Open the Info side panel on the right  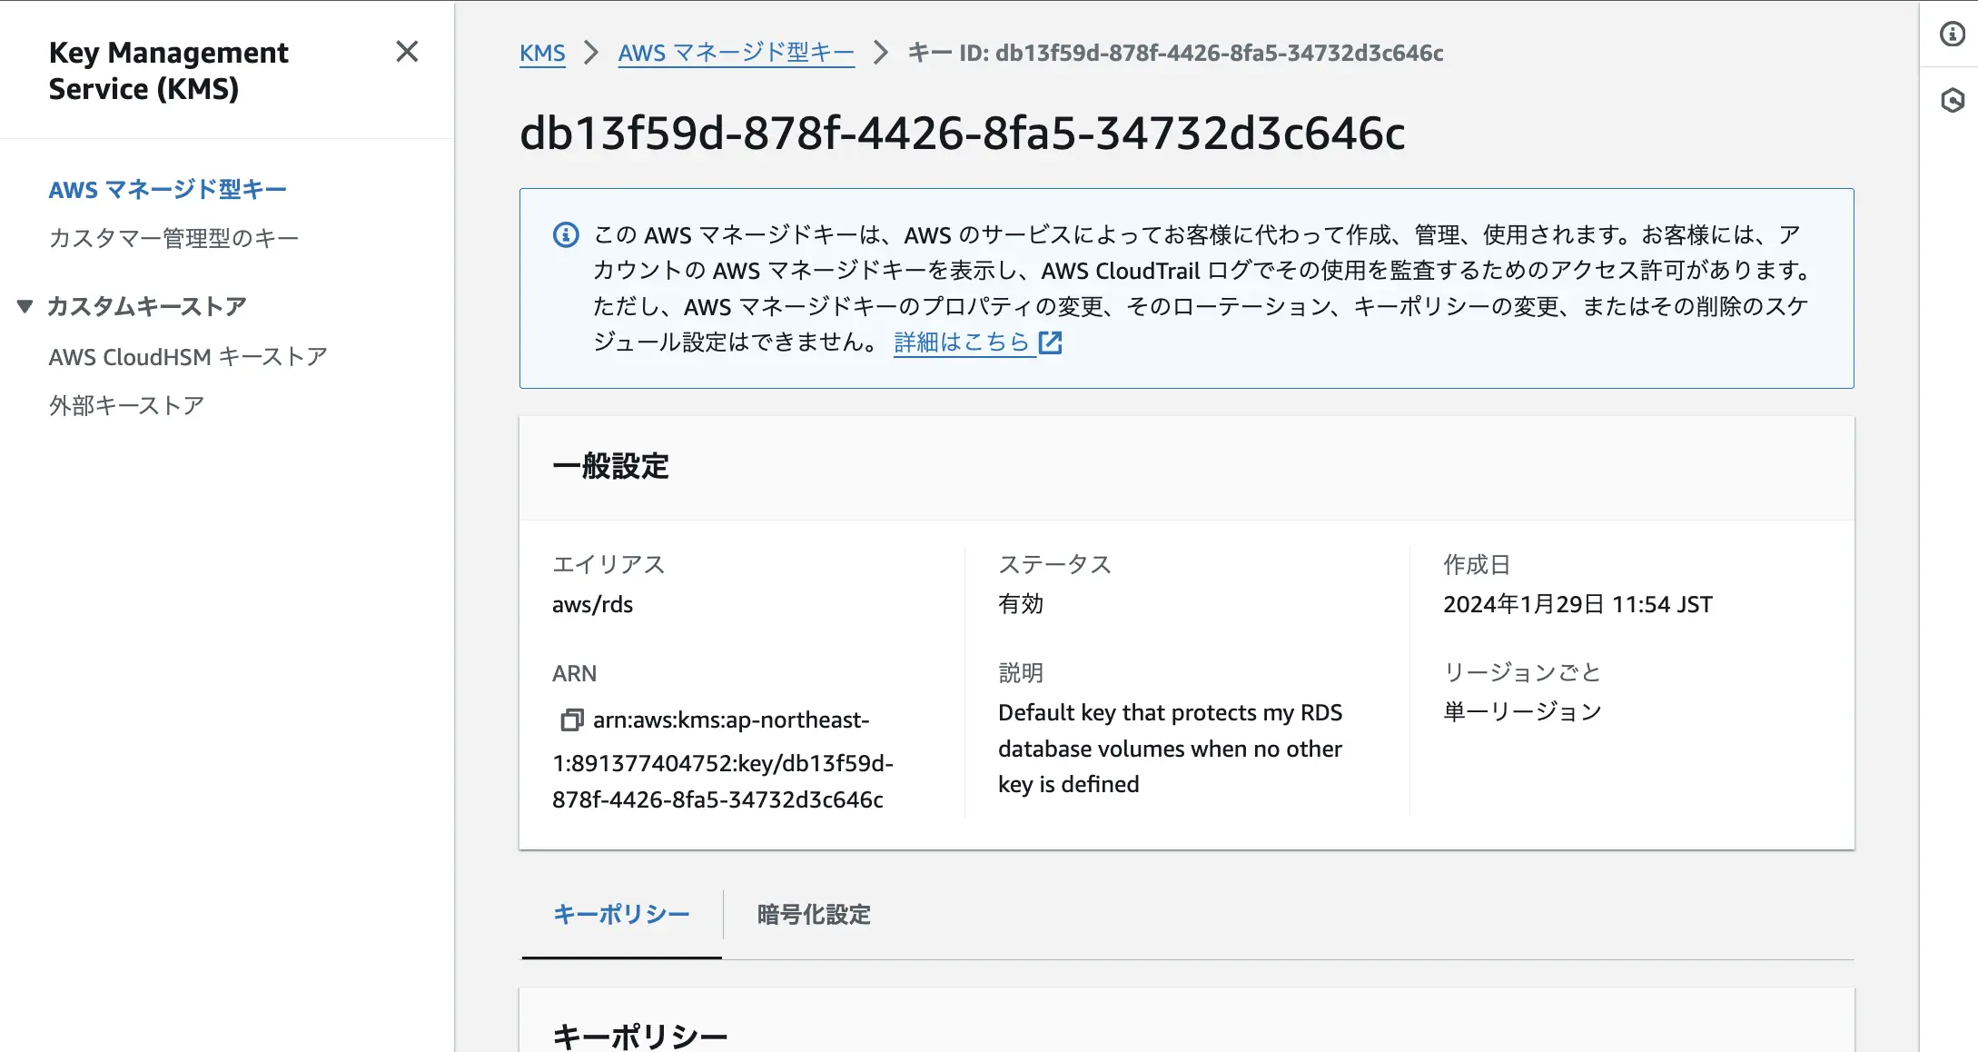pyautogui.click(x=1952, y=34)
